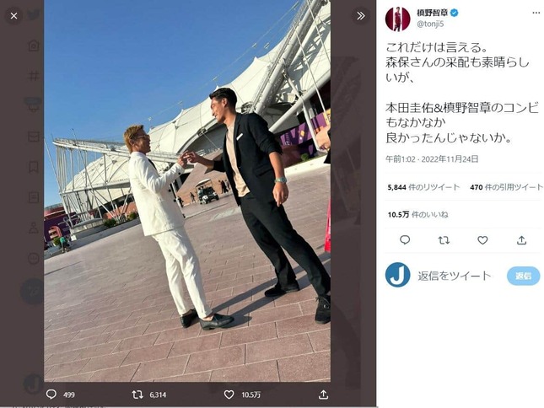
Task: Open the 470 件の引用ツイート list
Action: [x=506, y=187]
